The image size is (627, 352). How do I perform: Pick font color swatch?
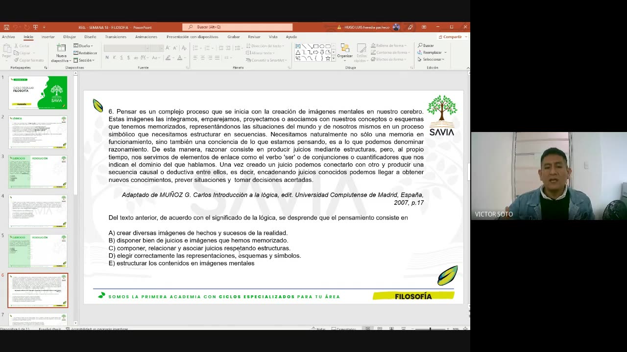[179, 58]
